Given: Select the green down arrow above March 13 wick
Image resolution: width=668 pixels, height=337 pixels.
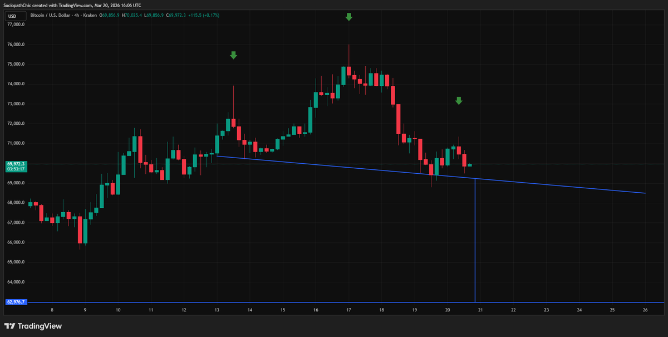Looking at the screenshot, I should [x=234, y=55].
